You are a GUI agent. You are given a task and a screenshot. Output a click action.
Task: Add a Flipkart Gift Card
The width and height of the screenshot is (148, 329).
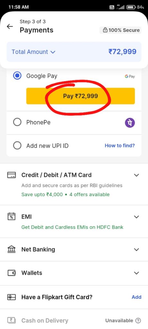pyautogui.click(x=136, y=297)
